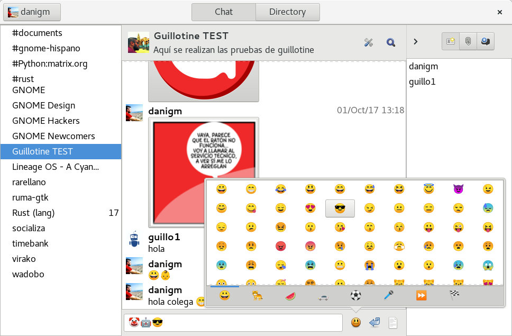Switch to the Directory view
The height and width of the screenshot is (336, 512).
point(288,12)
